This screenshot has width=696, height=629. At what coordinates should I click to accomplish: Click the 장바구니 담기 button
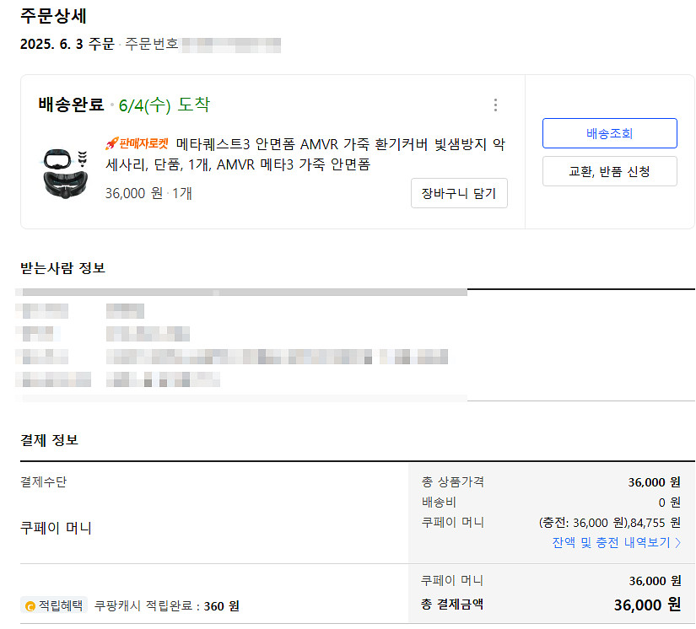click(459, 193)
